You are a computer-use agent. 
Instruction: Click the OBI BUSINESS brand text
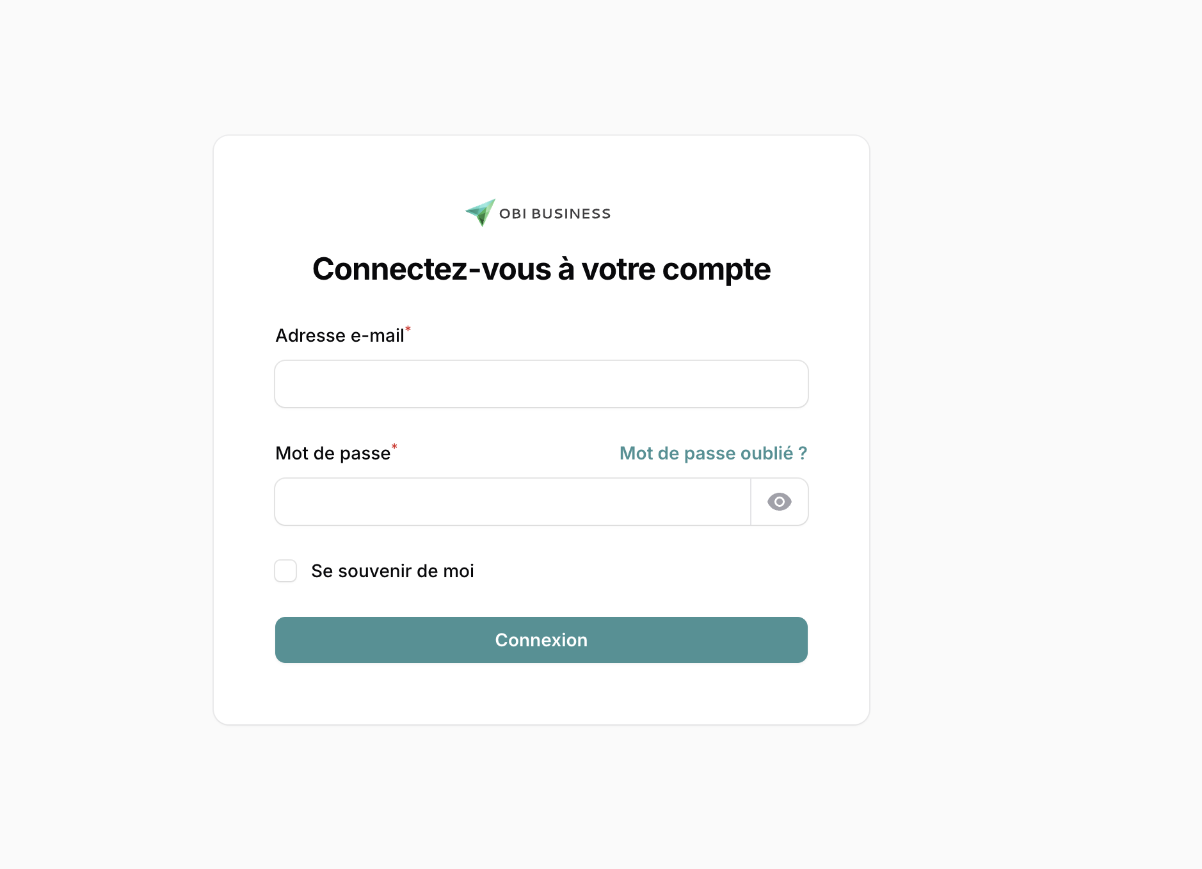[x=555, y=214]
